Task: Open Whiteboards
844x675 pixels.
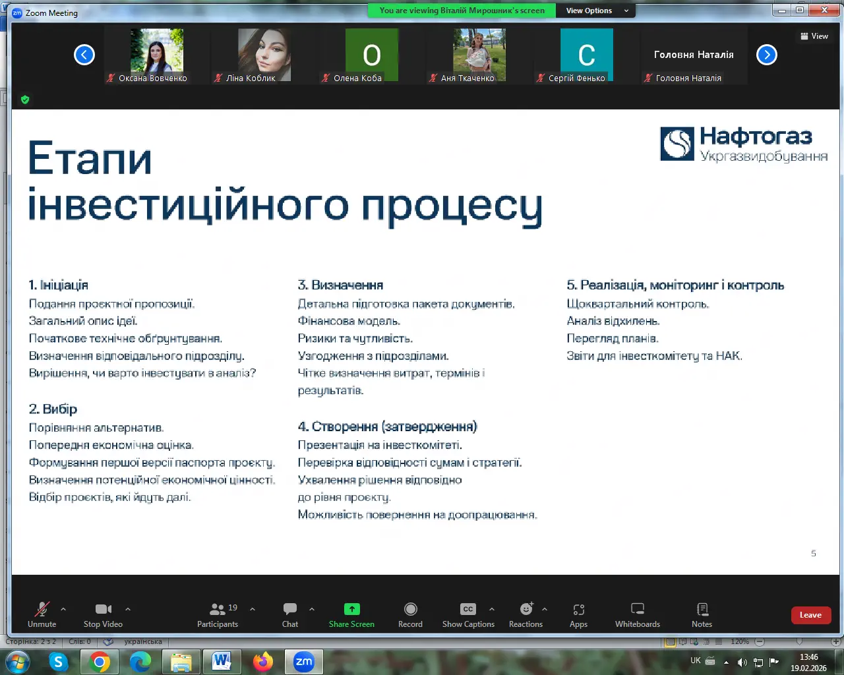Action: tap(637, 614)
